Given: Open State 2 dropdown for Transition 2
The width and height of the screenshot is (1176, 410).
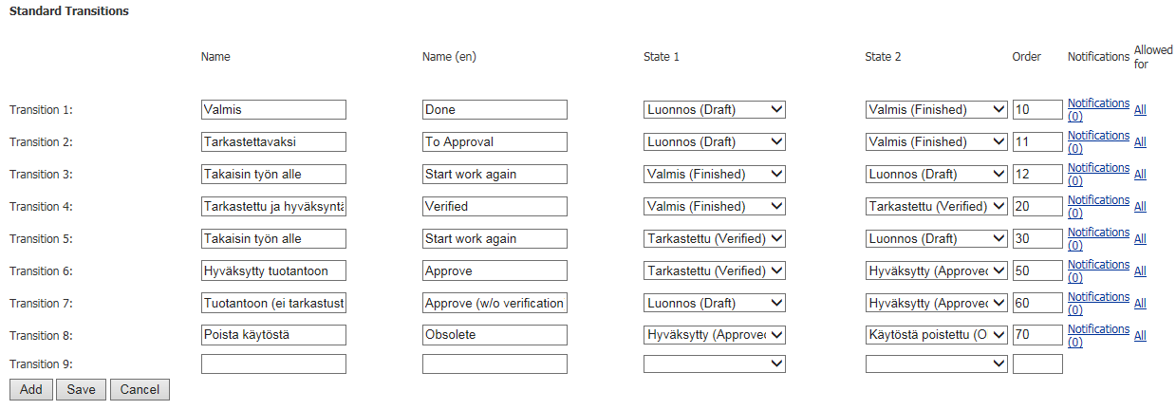Looking at the screenshot, I should pyautogui.click(x=936, y=142).
